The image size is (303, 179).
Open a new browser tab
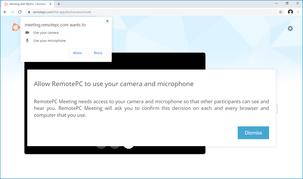pyautogui.click(x=59, y=4)
